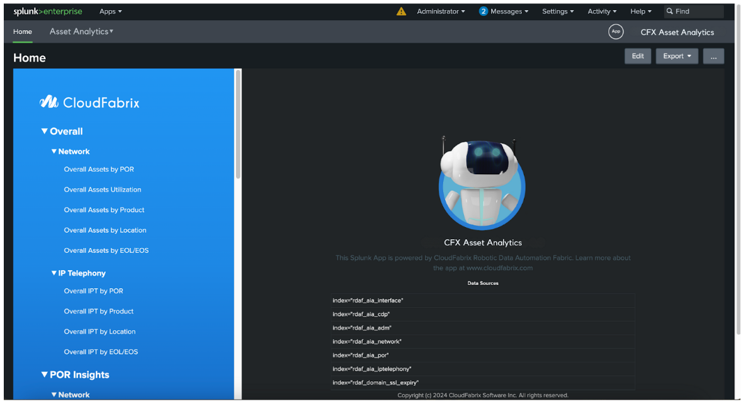Collapse the IP Telephony subsection
The image size is (741, 404).
[54, 273]
